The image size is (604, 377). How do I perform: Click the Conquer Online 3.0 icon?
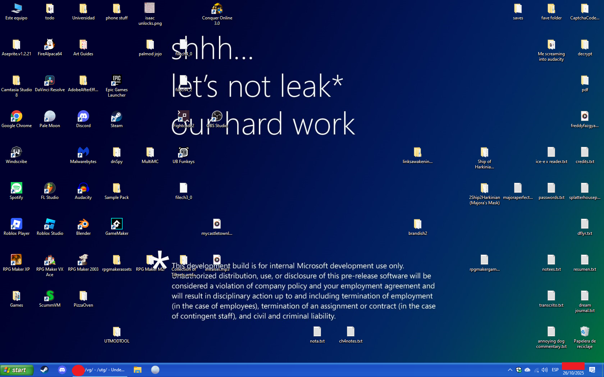217,14
